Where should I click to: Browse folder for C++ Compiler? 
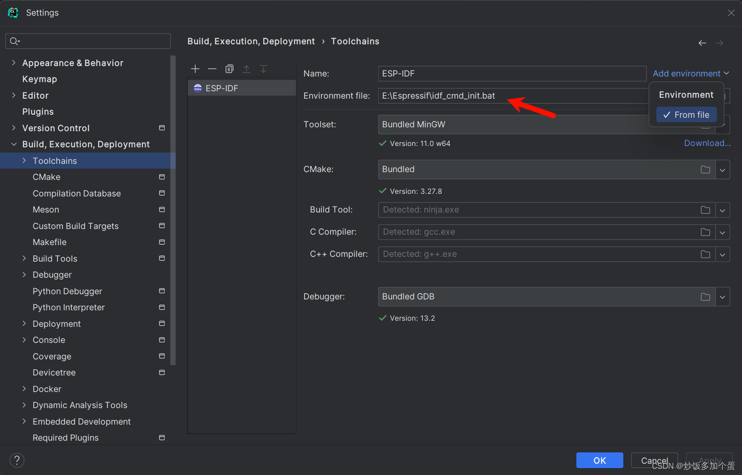pyautogui.click(x=705, y=254)
